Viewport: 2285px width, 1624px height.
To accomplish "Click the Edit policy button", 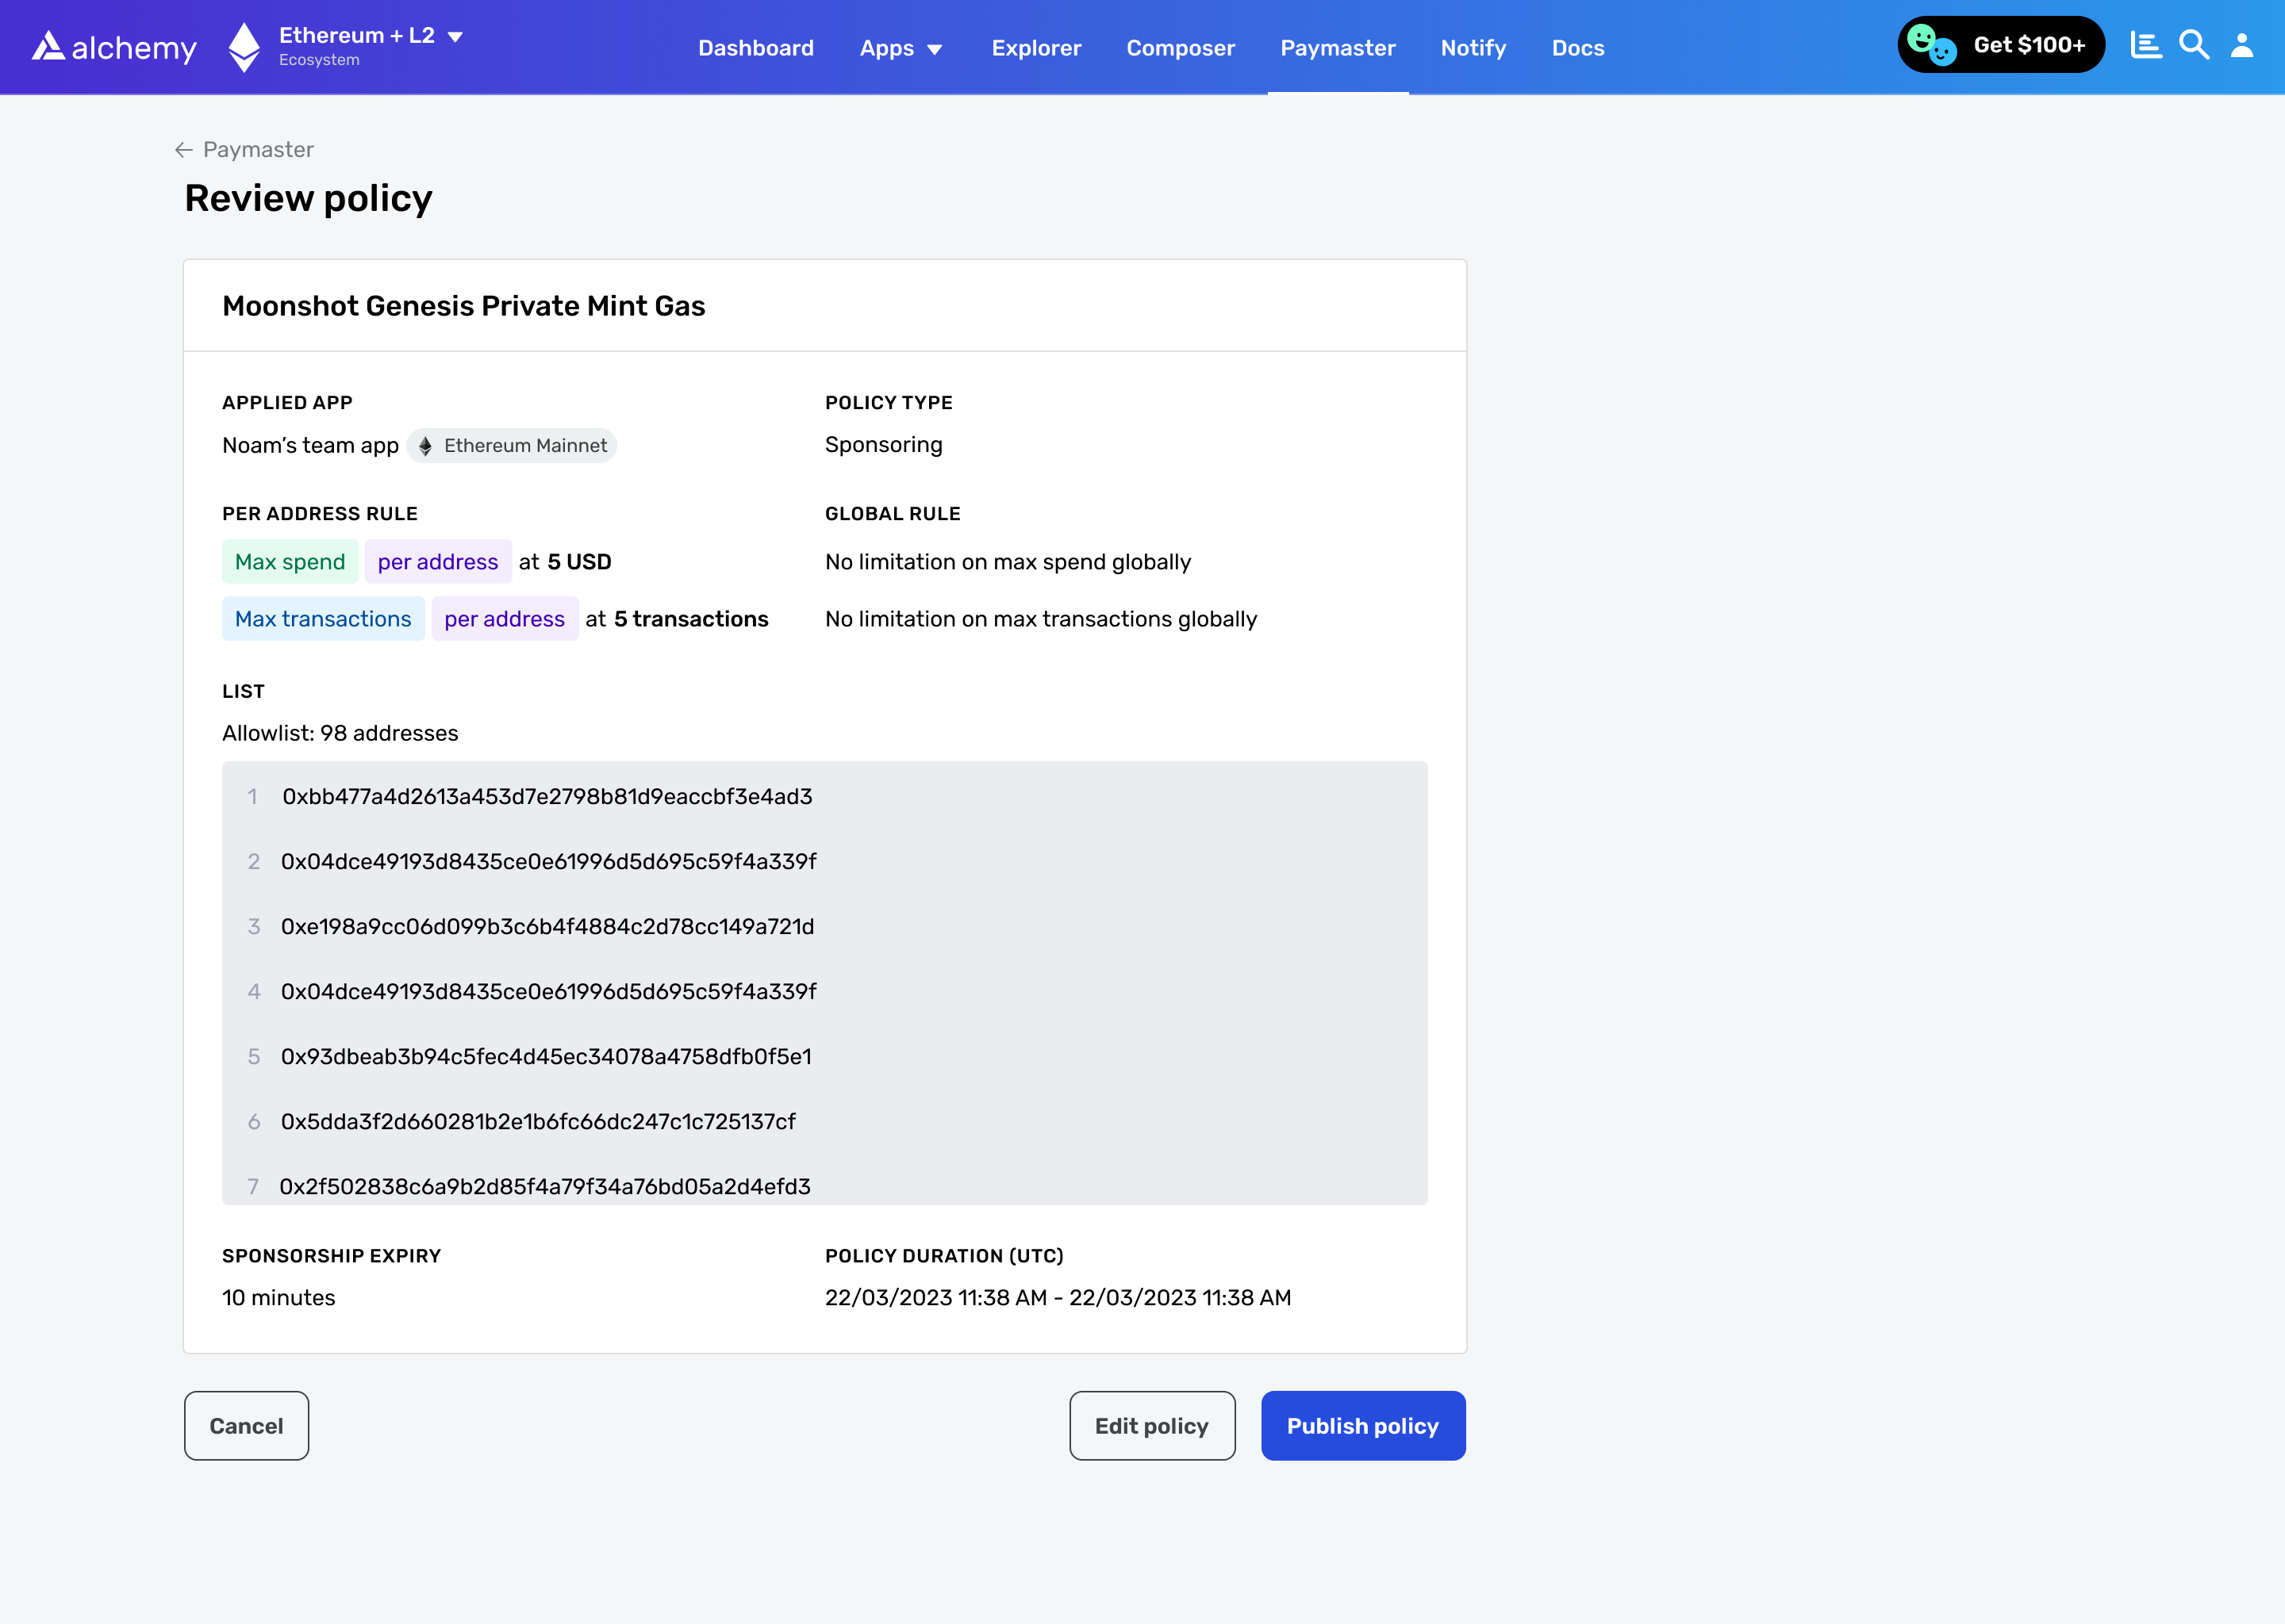I will pos(1151,1425).
